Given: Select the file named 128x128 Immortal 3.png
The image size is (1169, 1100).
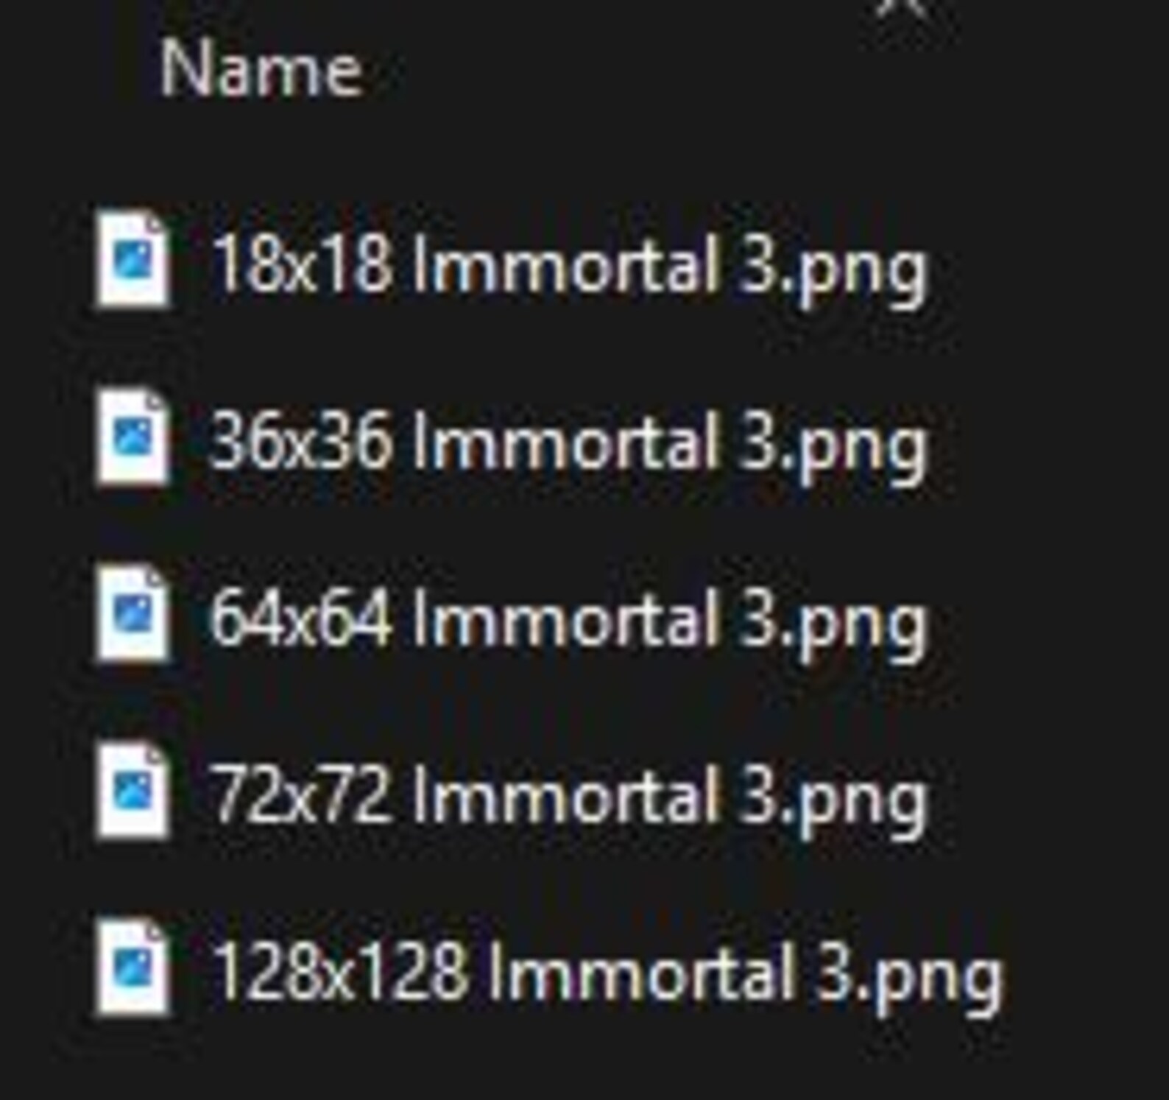Looking at the screenshot, I should pos(607,973).
